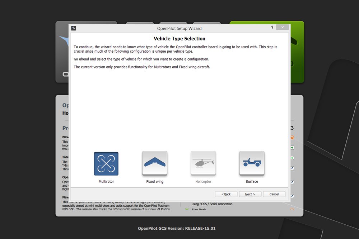Click 'using FOSS / Serial connection' in background
Viewport: 359px width, 239px height.
(212, 204)
